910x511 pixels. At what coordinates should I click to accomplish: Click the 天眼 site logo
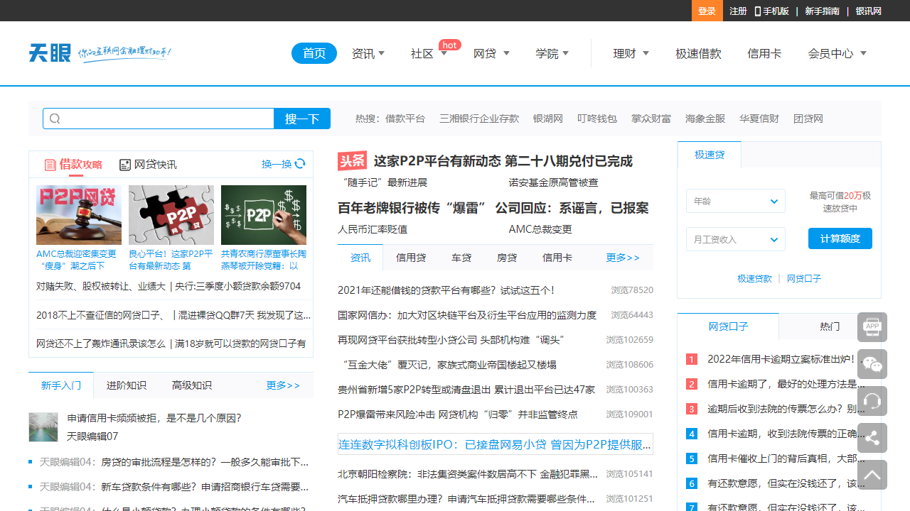(50, 53)
